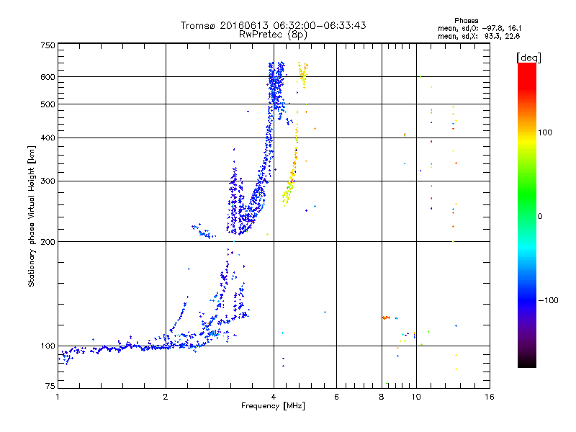Click the y-axis '75' tick label

tap(50, 386)
